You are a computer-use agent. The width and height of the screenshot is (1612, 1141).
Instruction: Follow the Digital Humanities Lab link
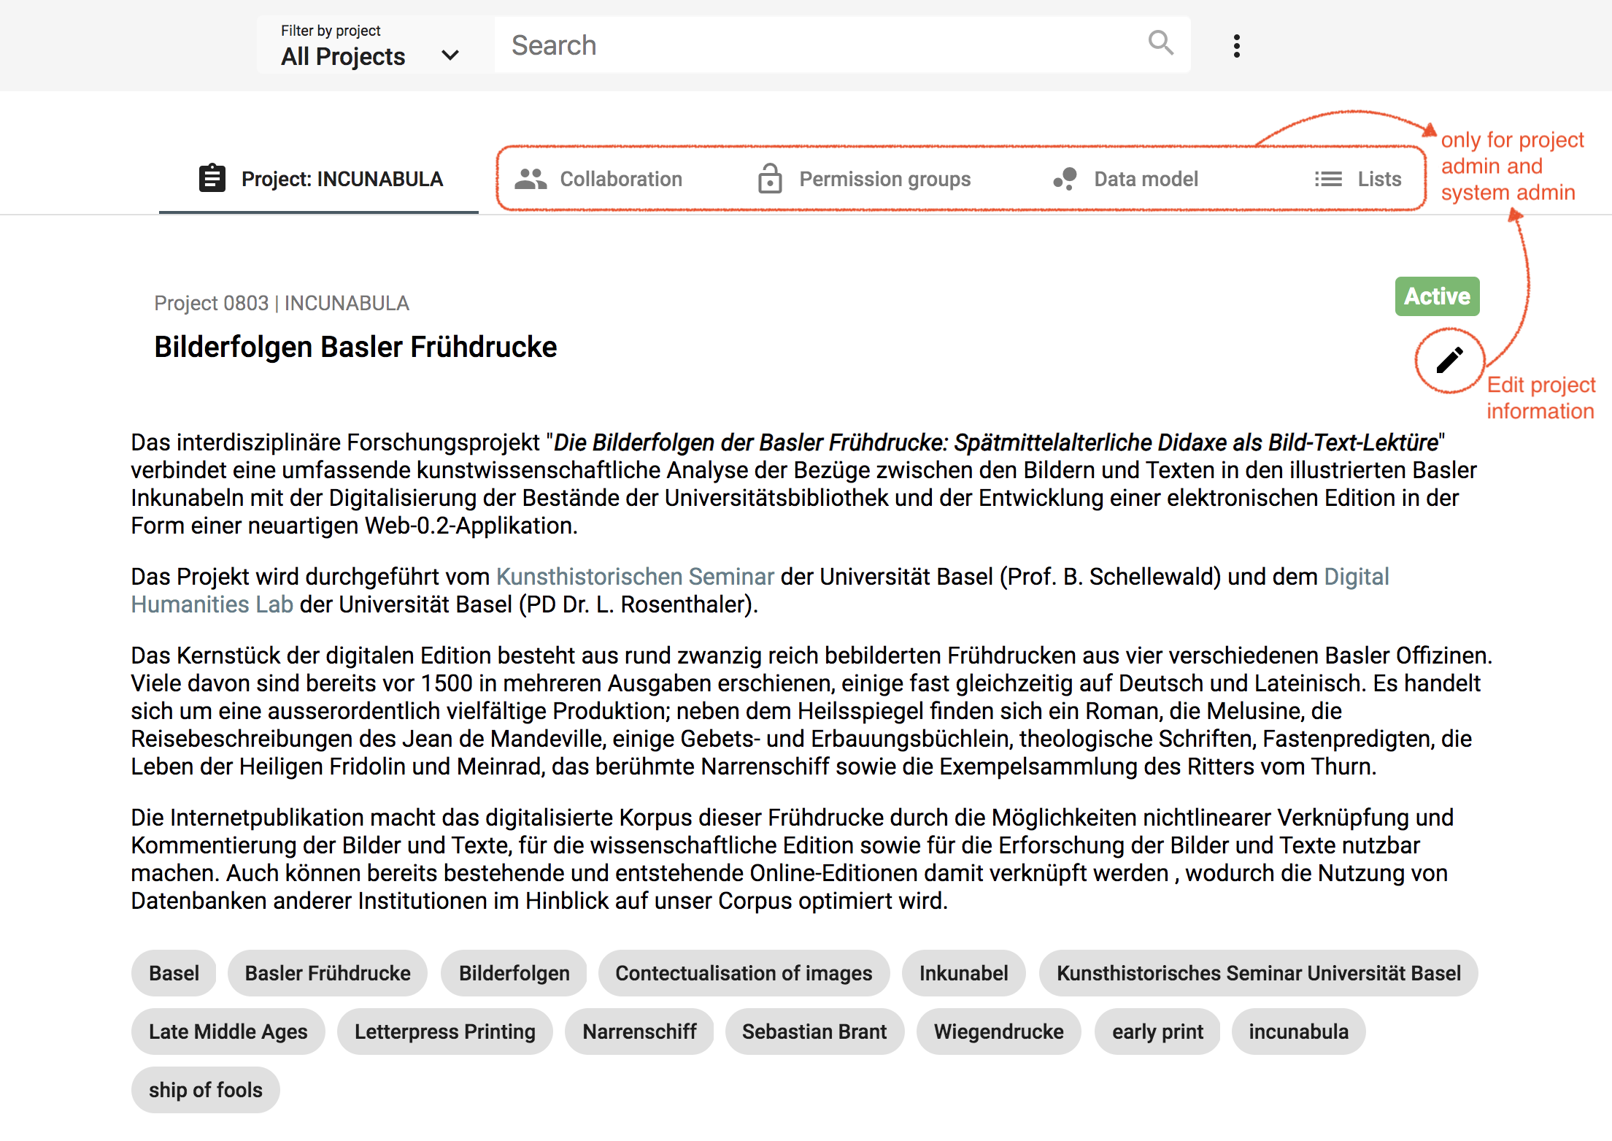pyautogui.click(x=212, y=604)
